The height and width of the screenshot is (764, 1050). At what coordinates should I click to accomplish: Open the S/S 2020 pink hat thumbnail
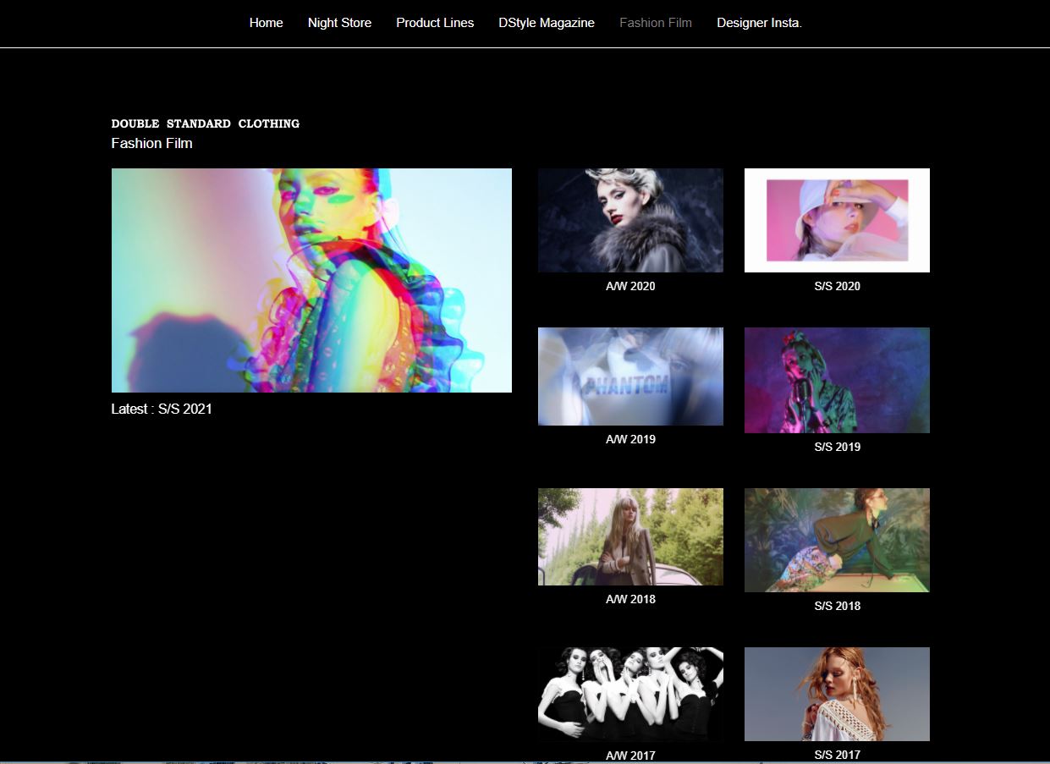pos(837,220)
